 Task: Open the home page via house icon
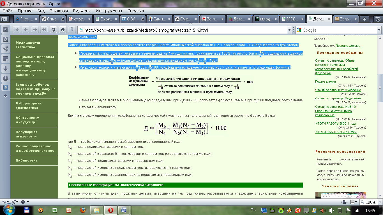[x=63, y=30]
